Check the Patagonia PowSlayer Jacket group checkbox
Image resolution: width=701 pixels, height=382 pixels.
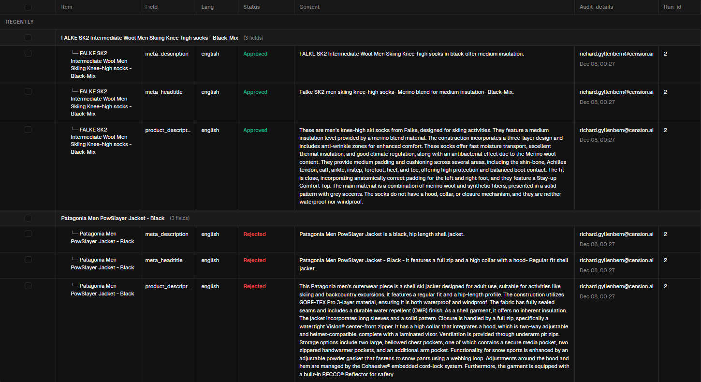(28, 218)
